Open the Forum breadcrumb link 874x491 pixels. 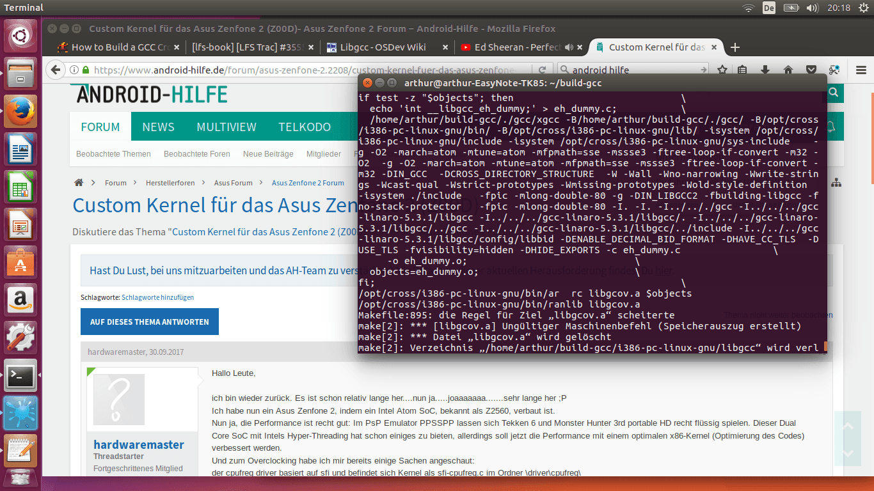pos(116,183)
